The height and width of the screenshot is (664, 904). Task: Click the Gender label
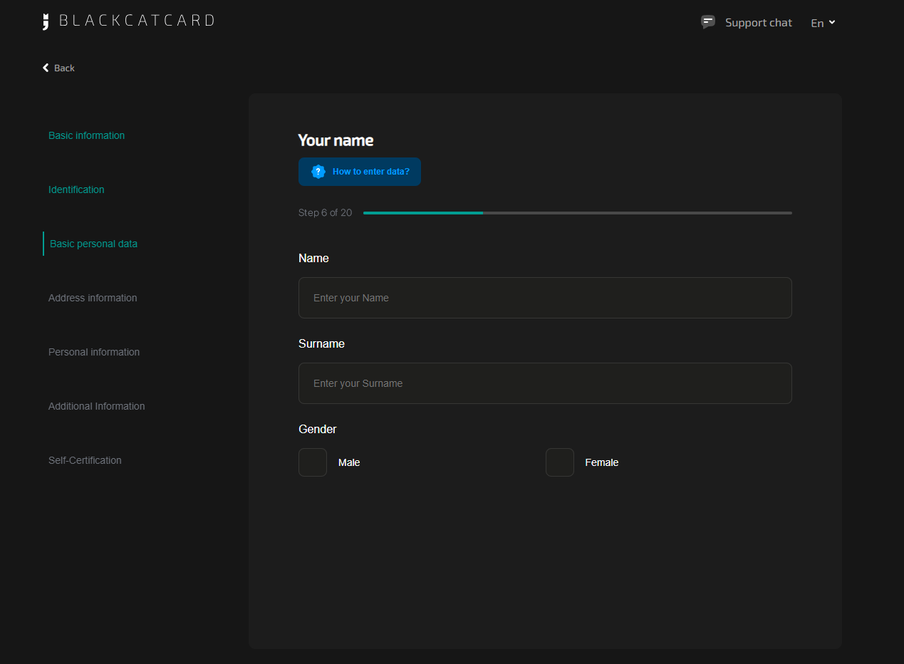pyautogui.click(x=318, y=429)
